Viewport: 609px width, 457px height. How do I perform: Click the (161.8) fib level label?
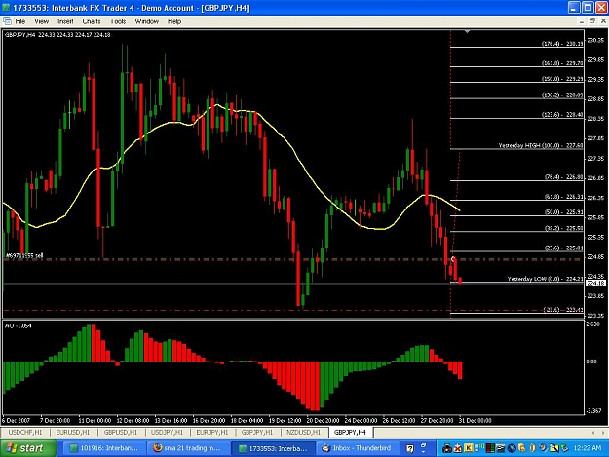coord(562,63)
